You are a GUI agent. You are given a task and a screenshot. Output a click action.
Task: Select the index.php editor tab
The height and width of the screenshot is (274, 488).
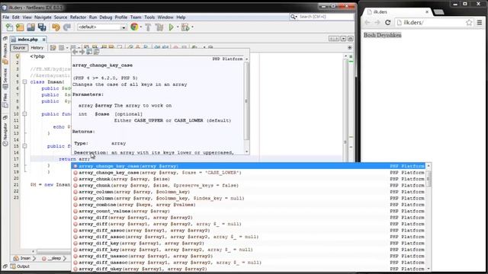[27, 40]
